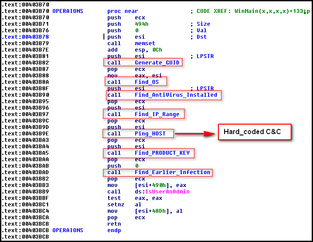
Task: Jump to the Find_IP_Range function
Action: (157, 114)
